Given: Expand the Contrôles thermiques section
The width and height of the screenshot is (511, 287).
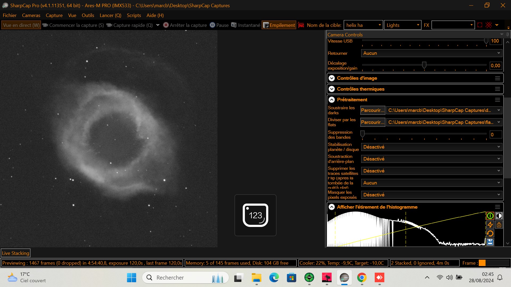Looking at the screenshot, I should 332,89.
